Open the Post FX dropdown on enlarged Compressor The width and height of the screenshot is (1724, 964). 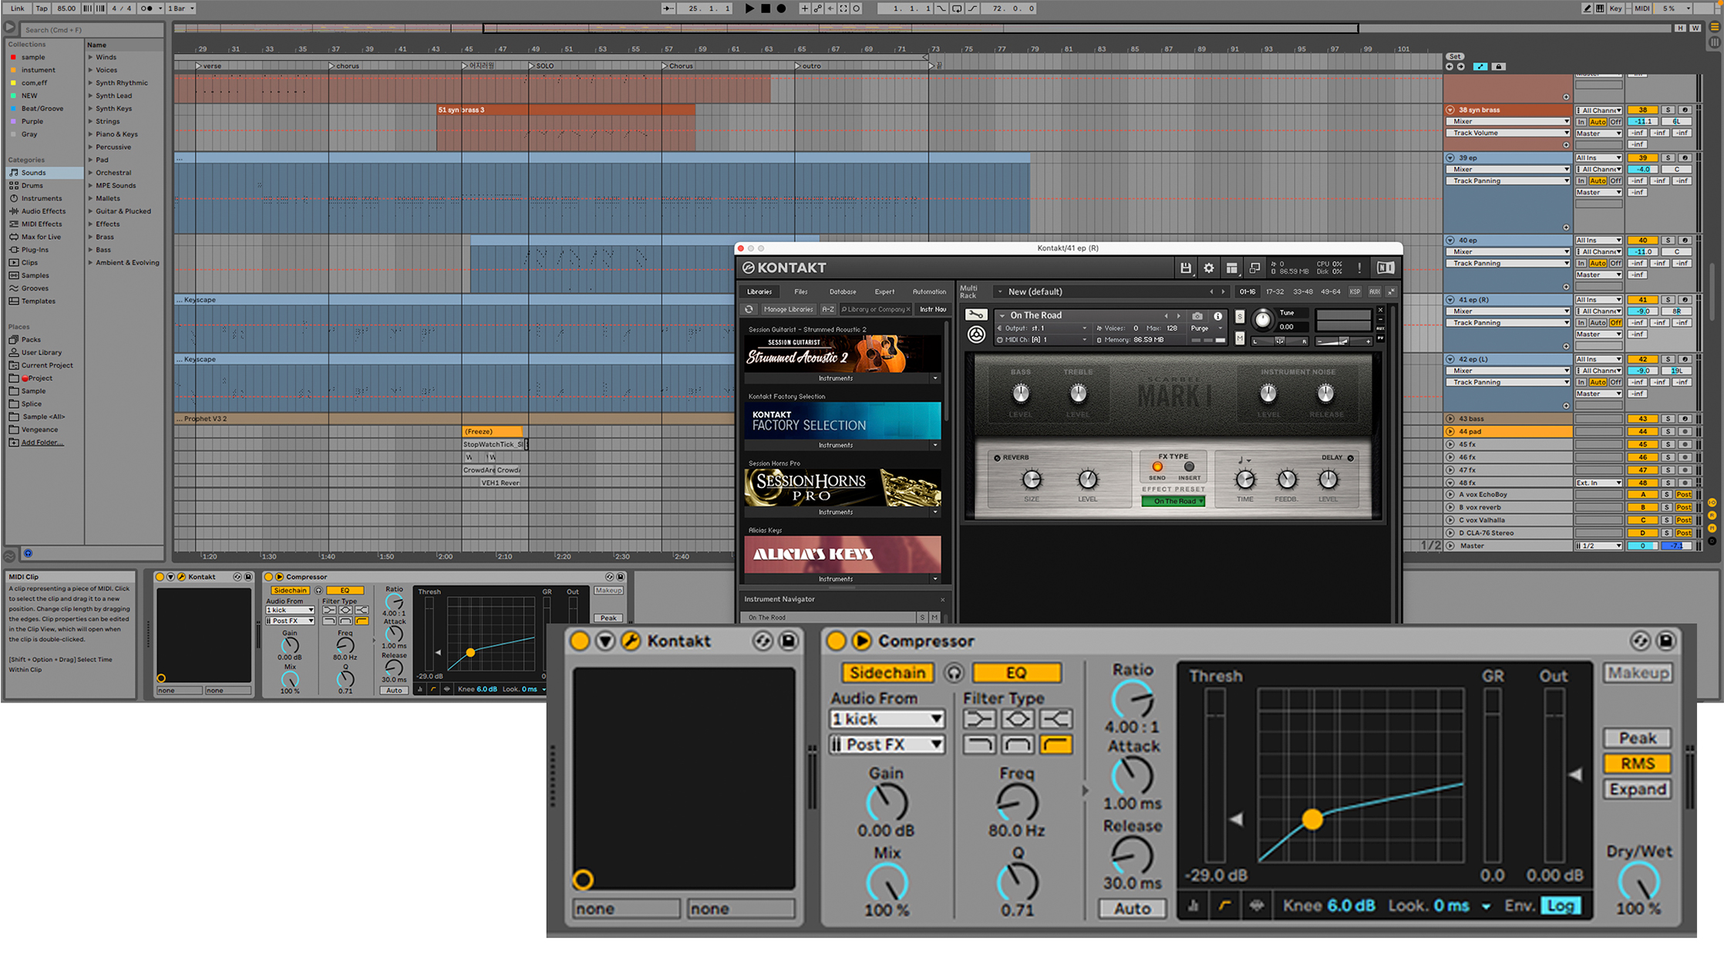pyautogui.click(x=887, y=745)
